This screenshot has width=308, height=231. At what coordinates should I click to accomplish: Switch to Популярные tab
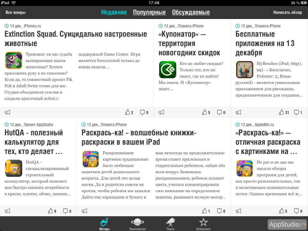(149, 13)
